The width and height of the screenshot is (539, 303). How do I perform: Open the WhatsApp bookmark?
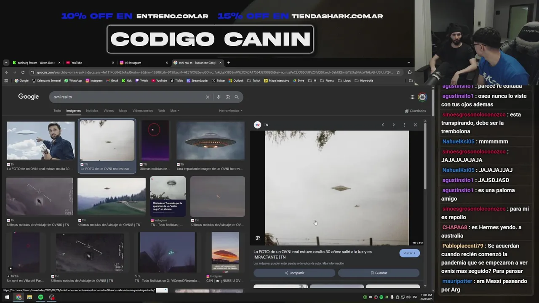pyautogui.click(x=73, y=80)
